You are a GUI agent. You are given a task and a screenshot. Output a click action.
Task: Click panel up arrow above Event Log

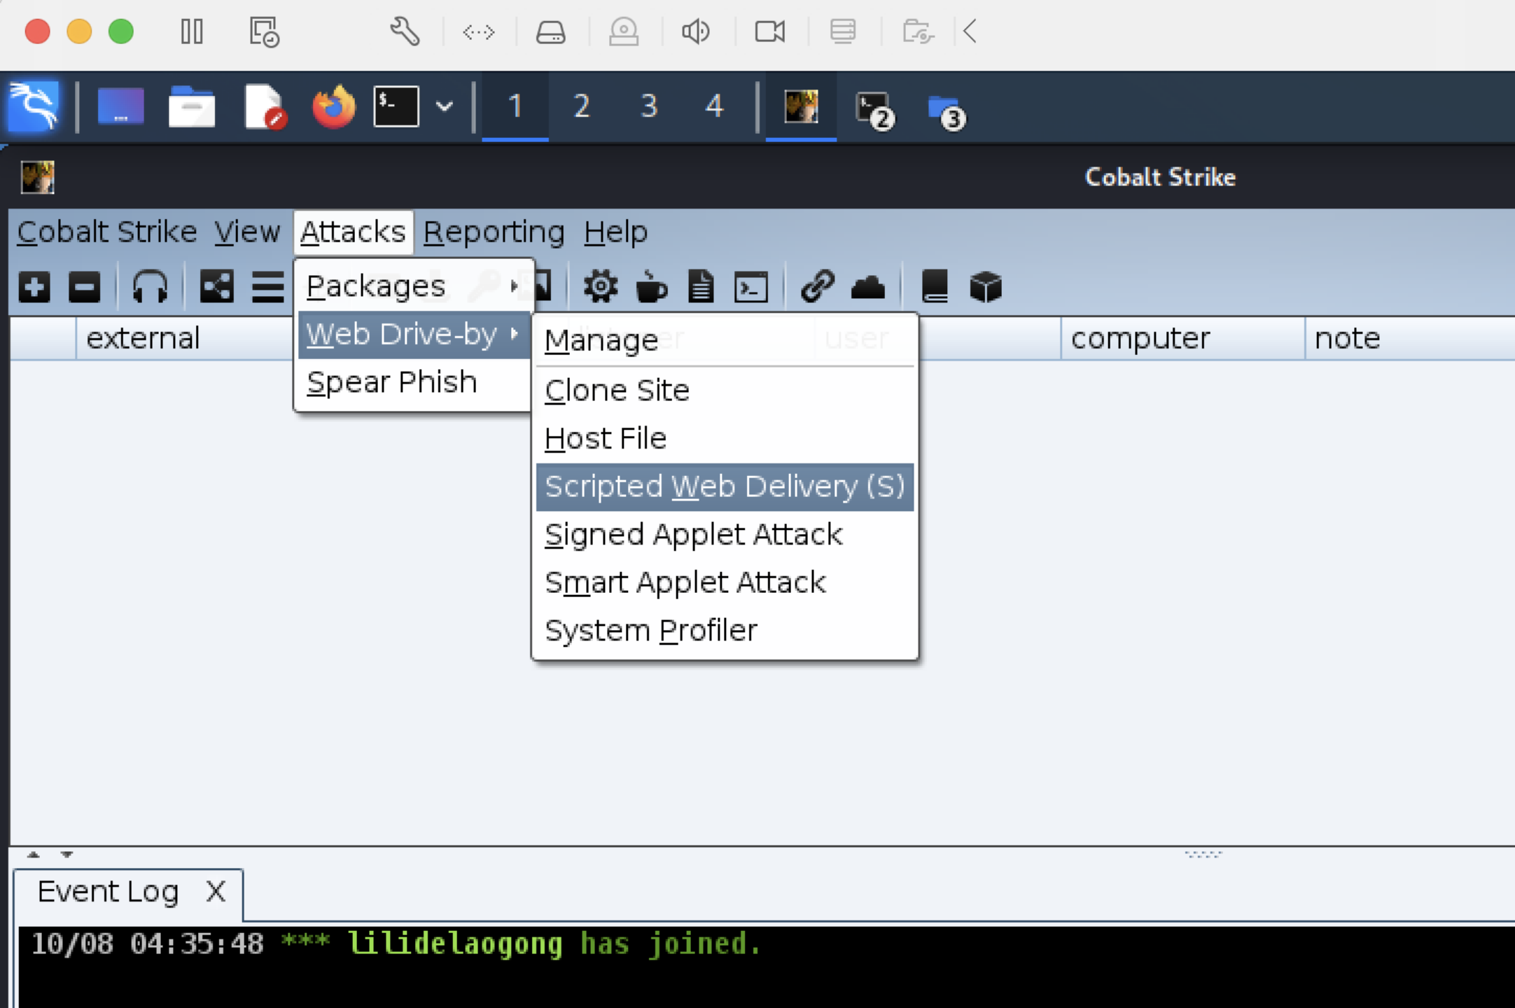33,855
